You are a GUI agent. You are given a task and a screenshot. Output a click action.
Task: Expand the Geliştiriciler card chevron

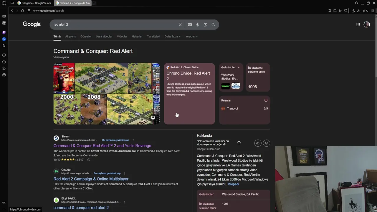(x=238, y=67)
